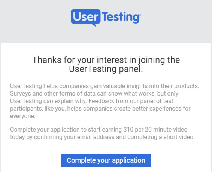
Task: Click the "Complete your application to start earning" sentence
Action: (66, 130)
